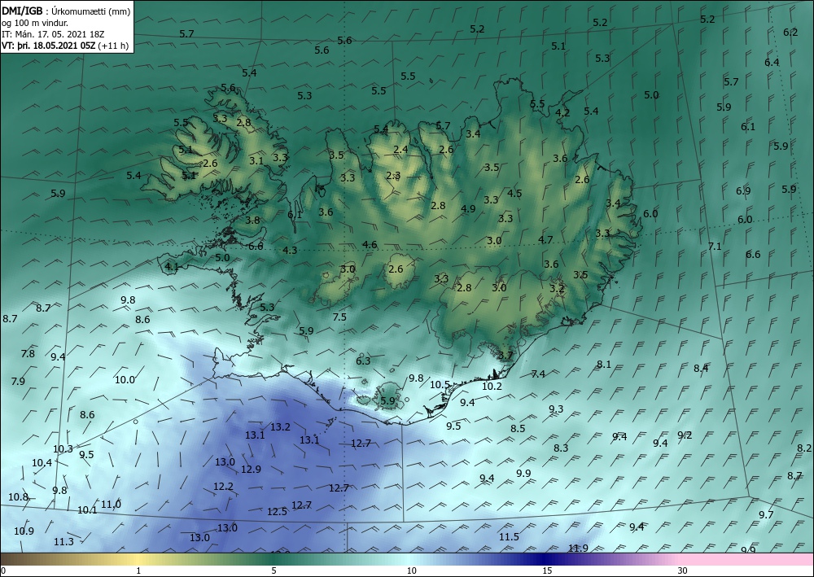Click the '1' label on the color scale

138,570
